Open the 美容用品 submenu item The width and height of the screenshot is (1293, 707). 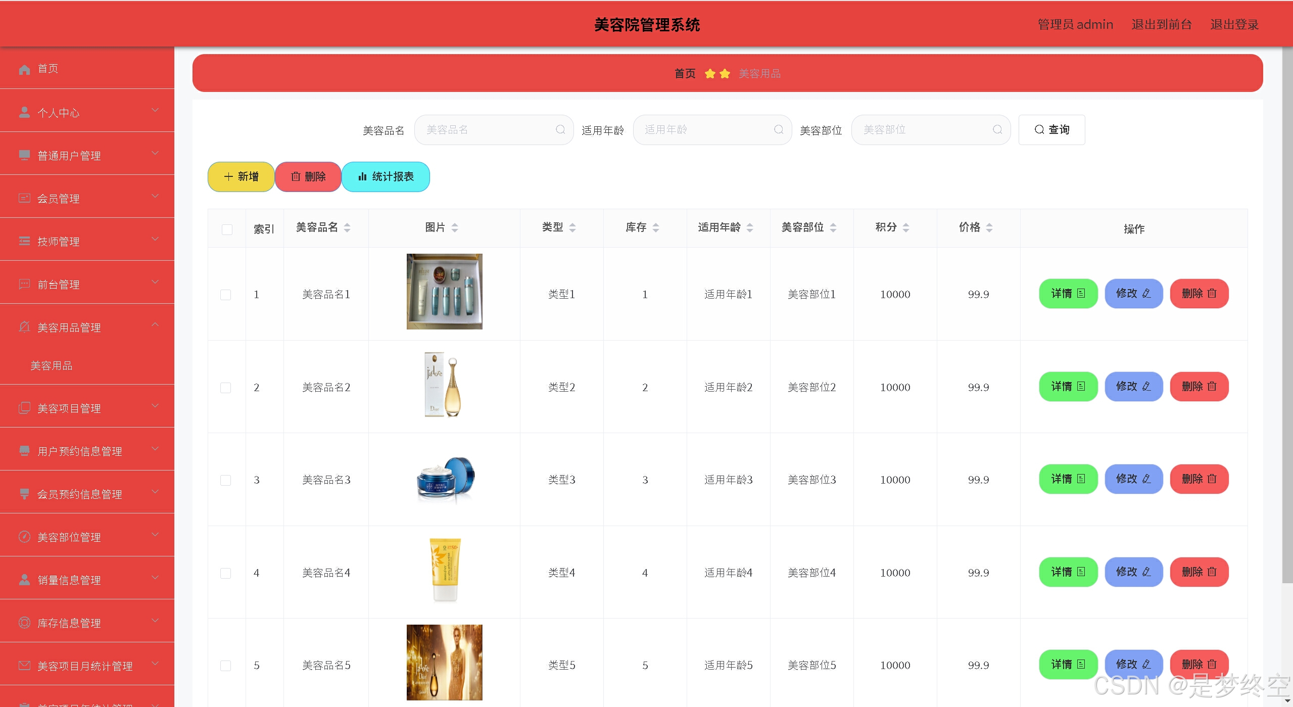point(52,365)
